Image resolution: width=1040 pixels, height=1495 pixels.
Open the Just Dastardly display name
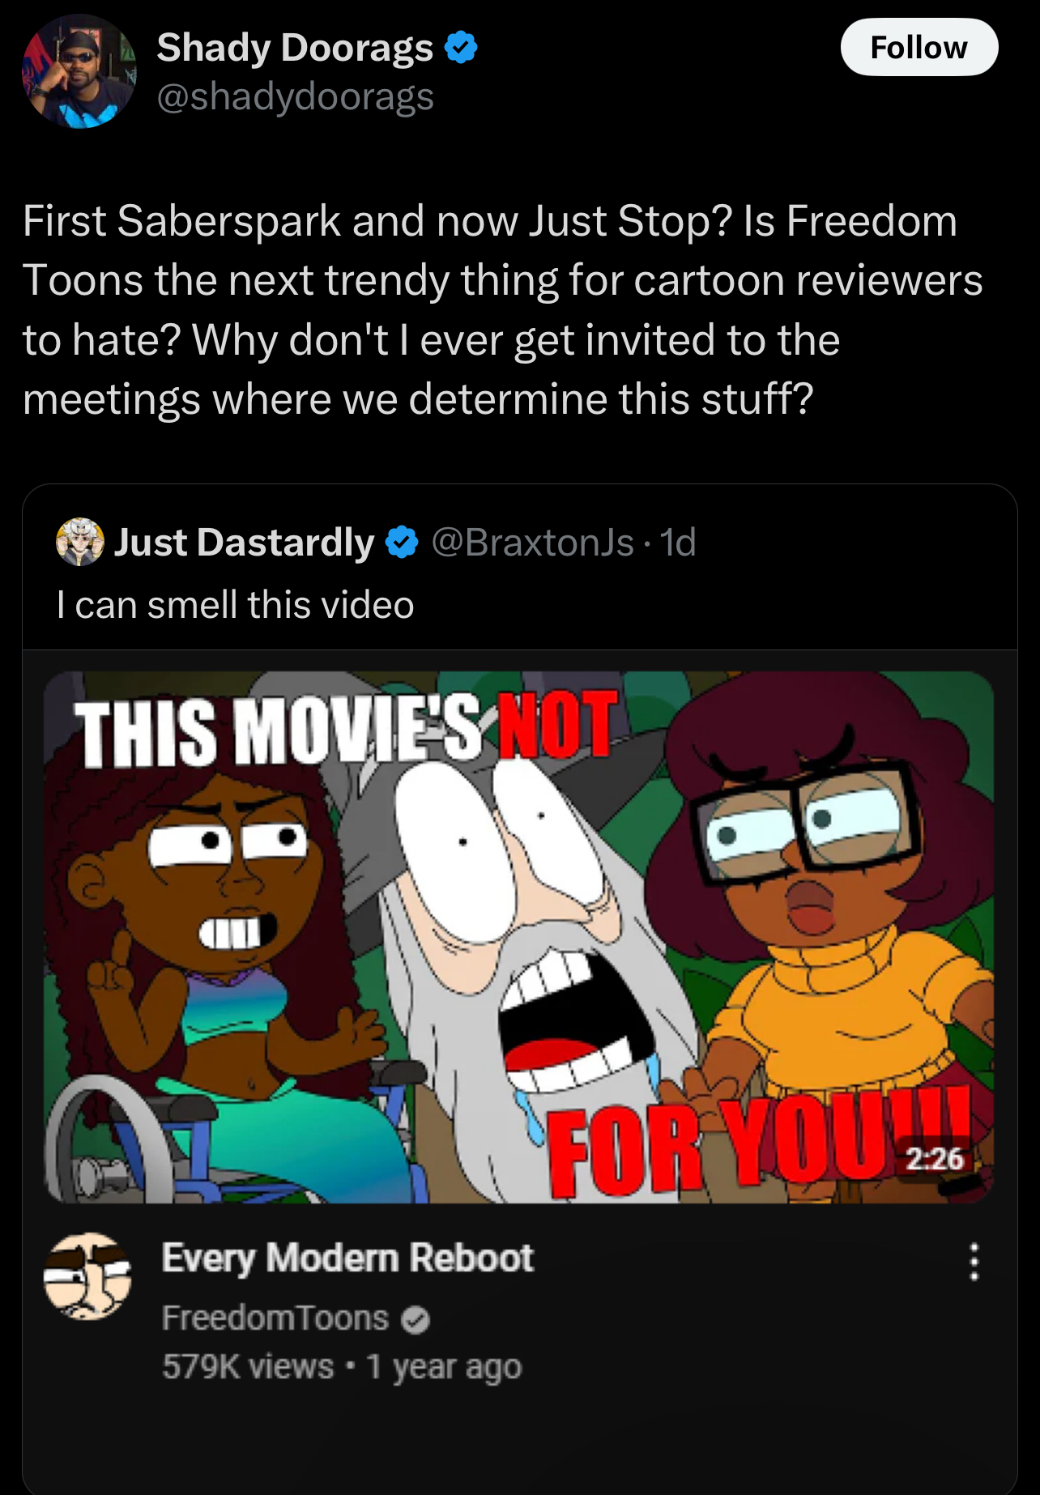coord(244,543)
